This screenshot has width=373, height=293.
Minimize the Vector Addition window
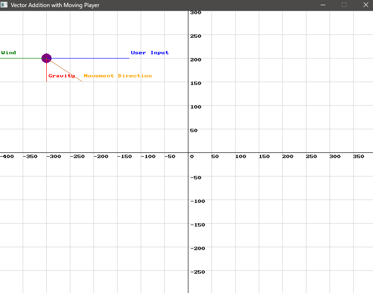click(323, 5)
